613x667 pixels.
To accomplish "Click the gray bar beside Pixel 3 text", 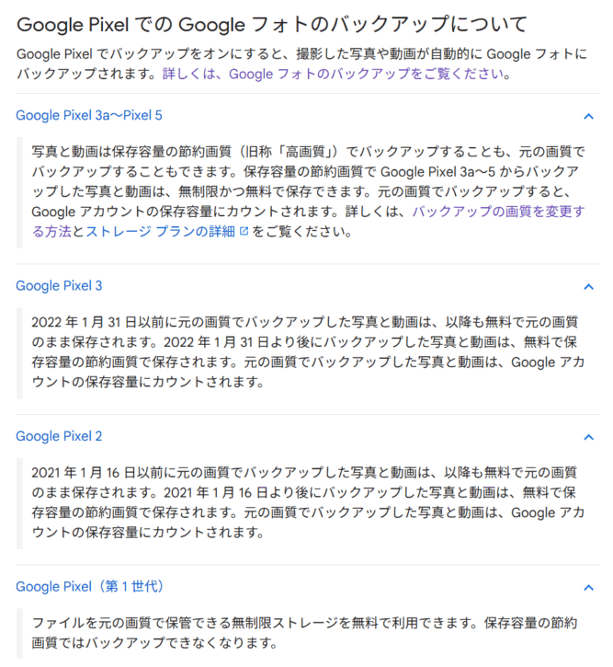I will 19,351.
